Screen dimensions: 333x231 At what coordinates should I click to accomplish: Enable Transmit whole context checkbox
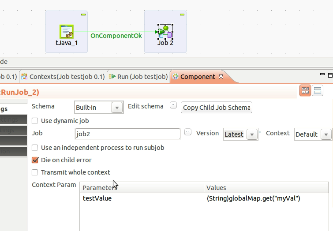click(x=35, y=172)
